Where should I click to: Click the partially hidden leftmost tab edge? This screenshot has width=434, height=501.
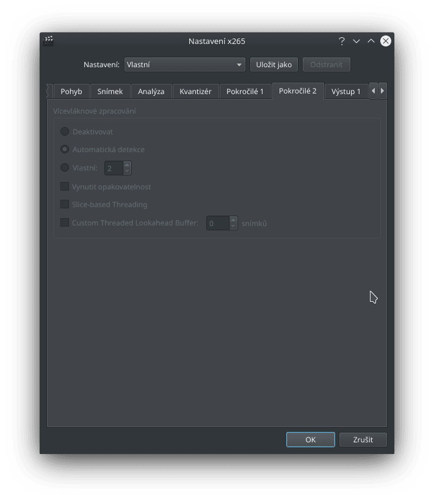[x=49, y=92]
